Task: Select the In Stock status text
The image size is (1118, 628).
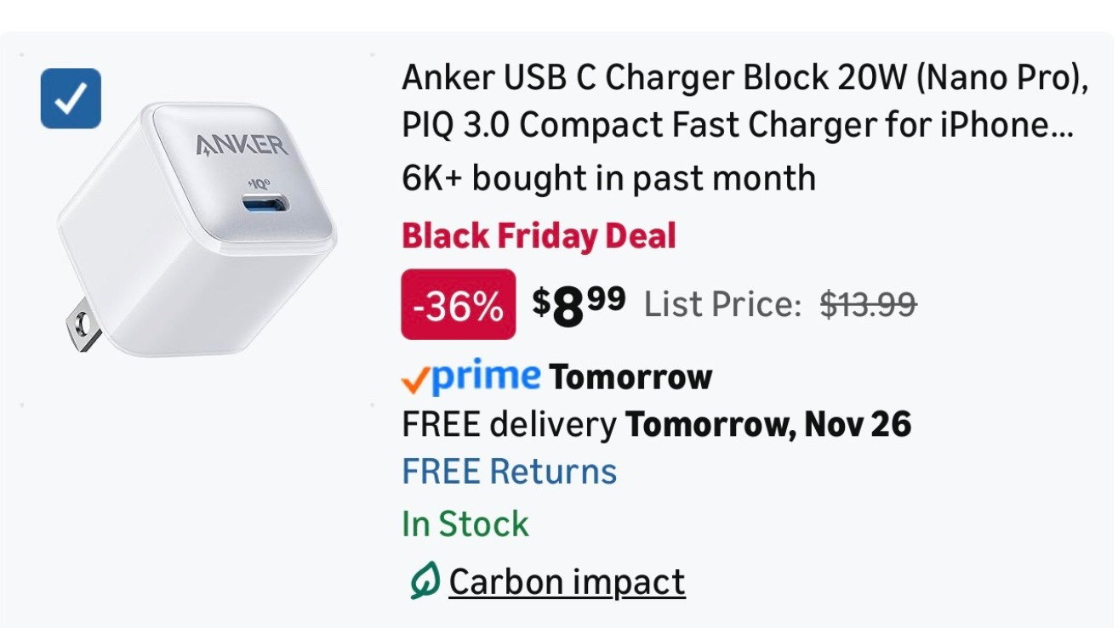Action: (x=465, y=524)
